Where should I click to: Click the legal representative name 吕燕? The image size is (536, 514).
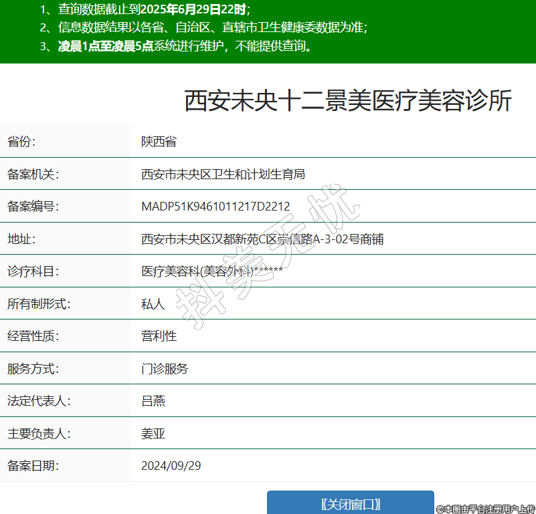(x=153, y=401)
